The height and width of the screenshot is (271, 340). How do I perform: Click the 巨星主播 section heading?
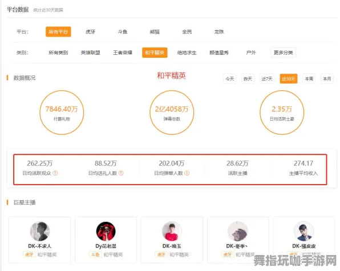[x=25, y=202]
